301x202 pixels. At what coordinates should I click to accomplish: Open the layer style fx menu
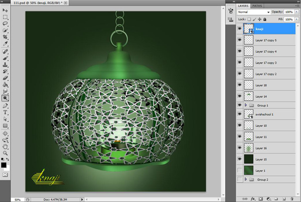point(252,199)
